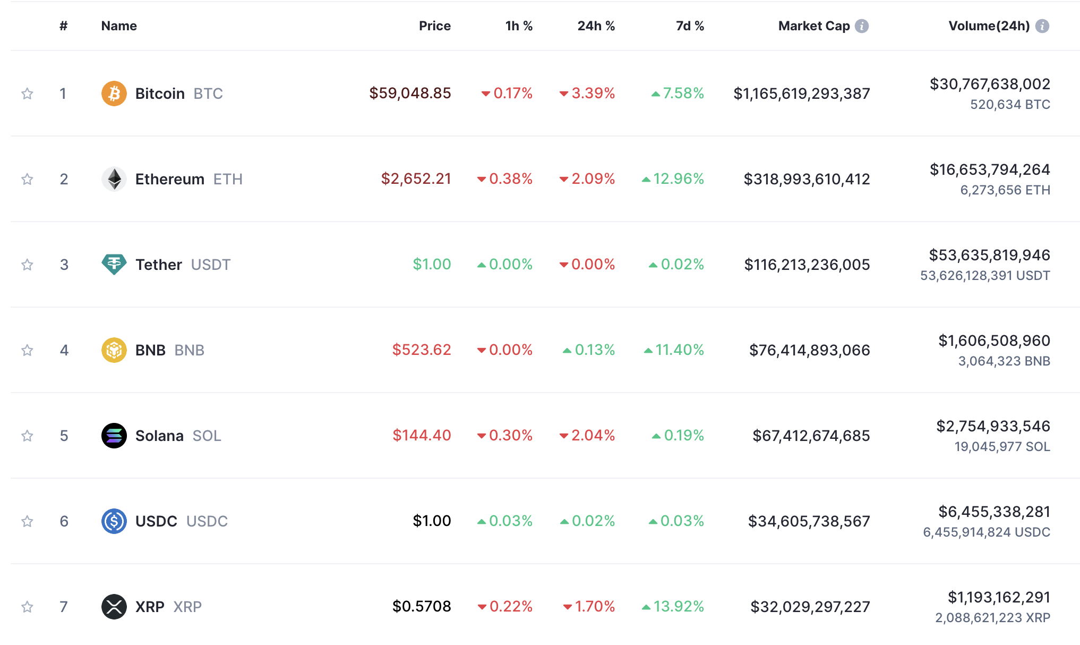
Task: Toggle the XRP watchlist star
Action: click(27, 607)
